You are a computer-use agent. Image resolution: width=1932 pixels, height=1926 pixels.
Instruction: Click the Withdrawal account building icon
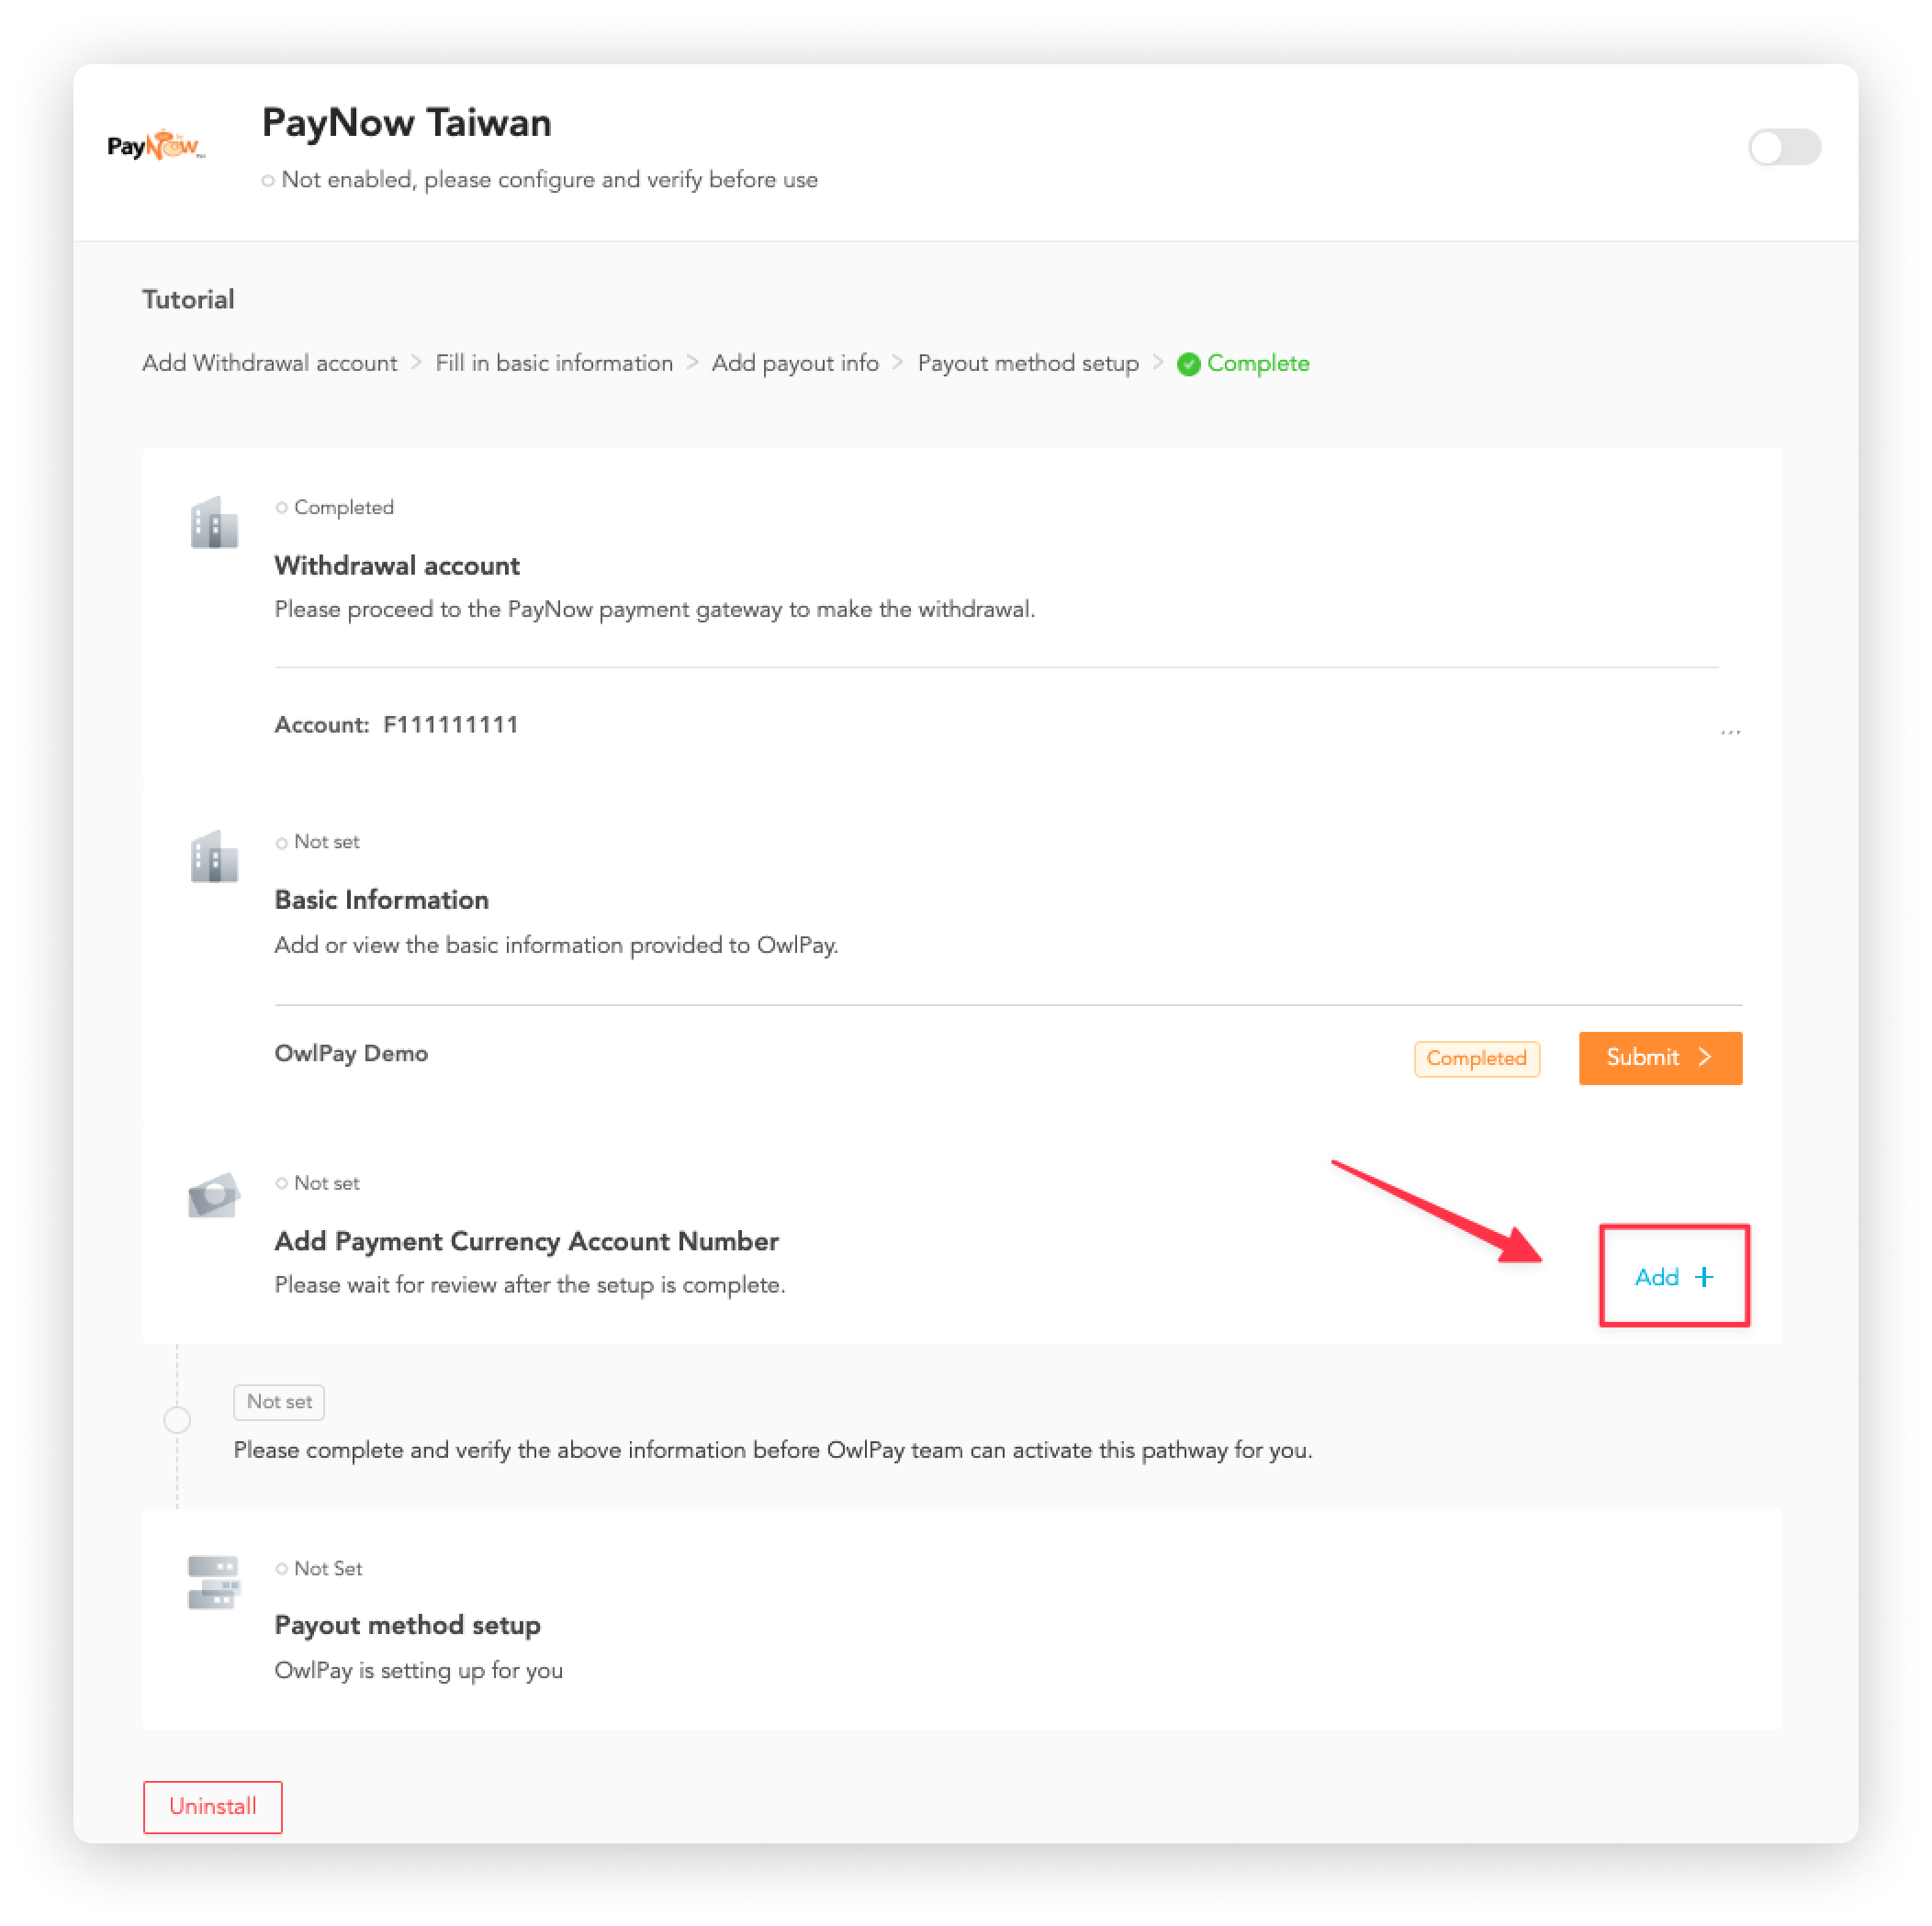[214, 522]
